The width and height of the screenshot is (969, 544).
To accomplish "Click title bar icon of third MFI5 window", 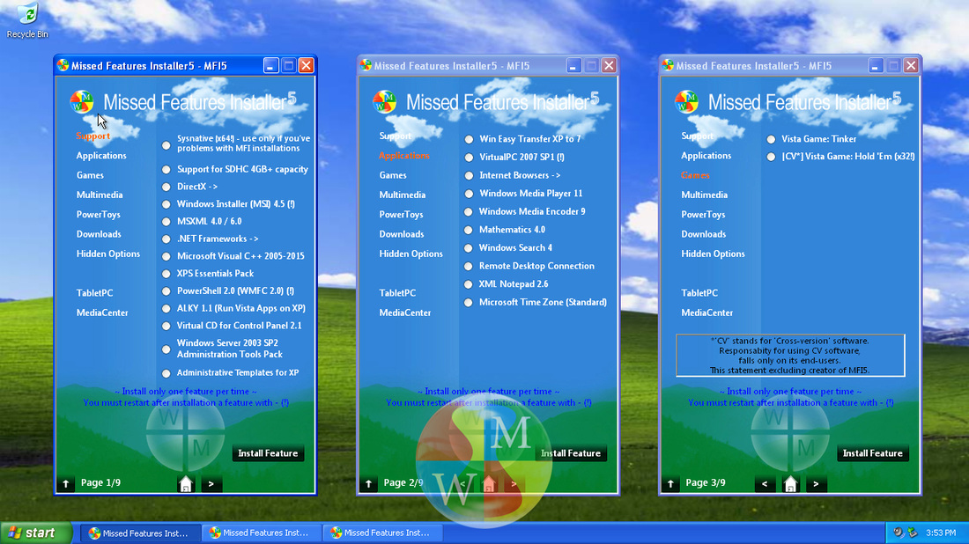I will tap(668, 65).
